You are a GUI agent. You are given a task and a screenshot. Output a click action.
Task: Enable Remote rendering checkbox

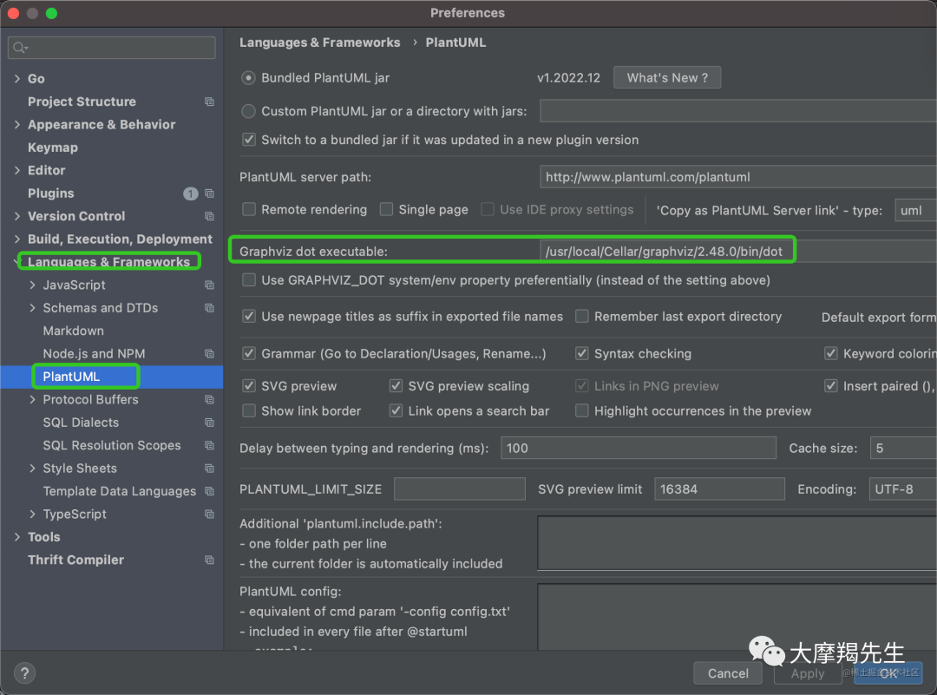tap(249, 209)
